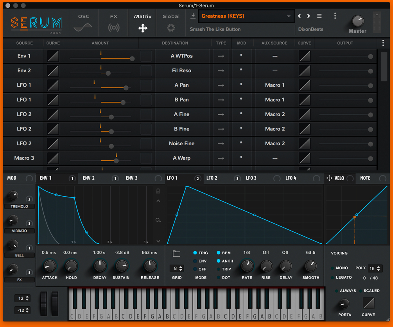
Task: Click the Macro 3 source curve icon
Action: point(53,158)
